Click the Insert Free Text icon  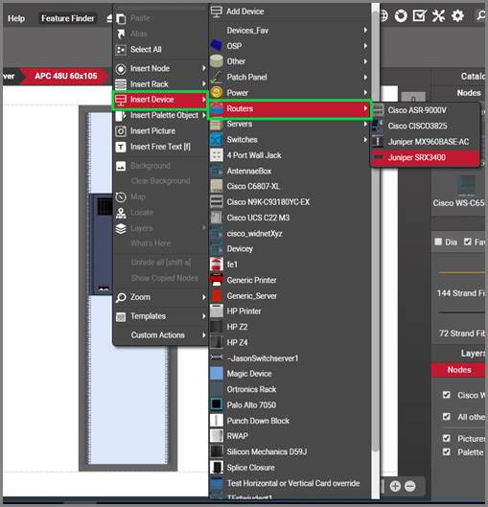point(121,147)
